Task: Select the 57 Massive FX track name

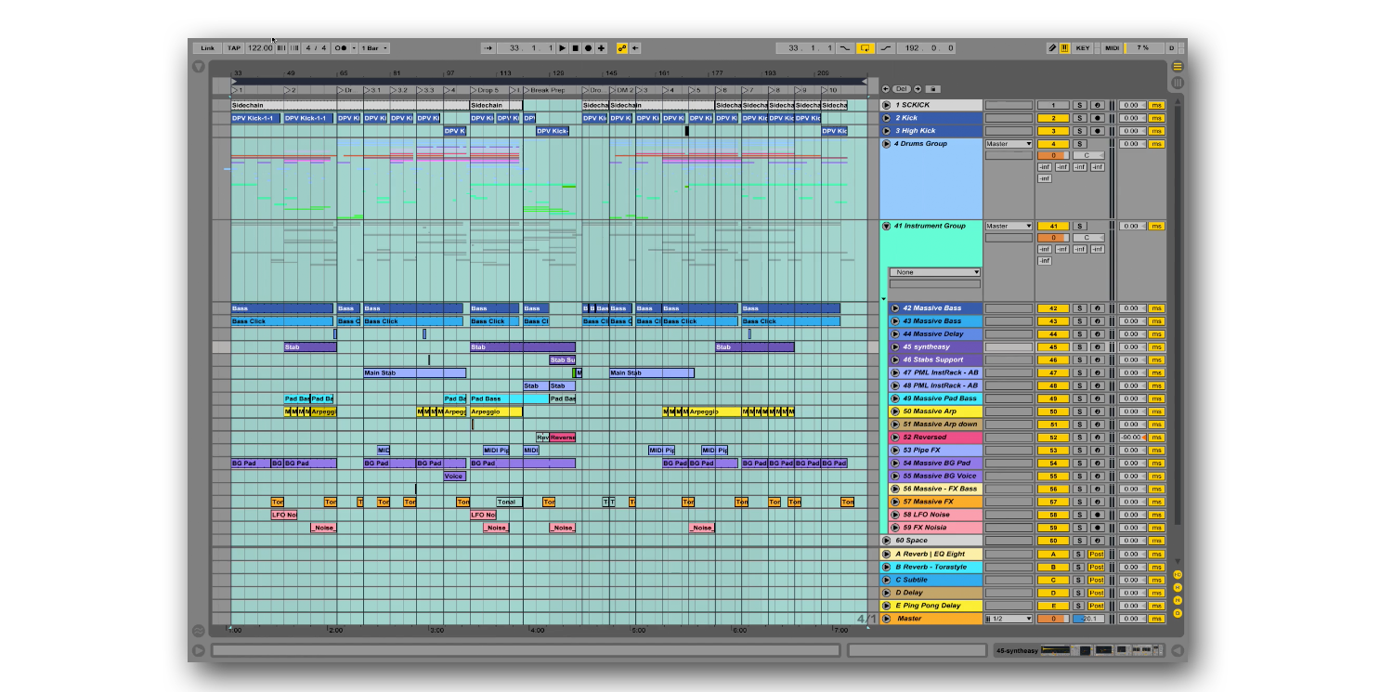Action: point(928,502)
